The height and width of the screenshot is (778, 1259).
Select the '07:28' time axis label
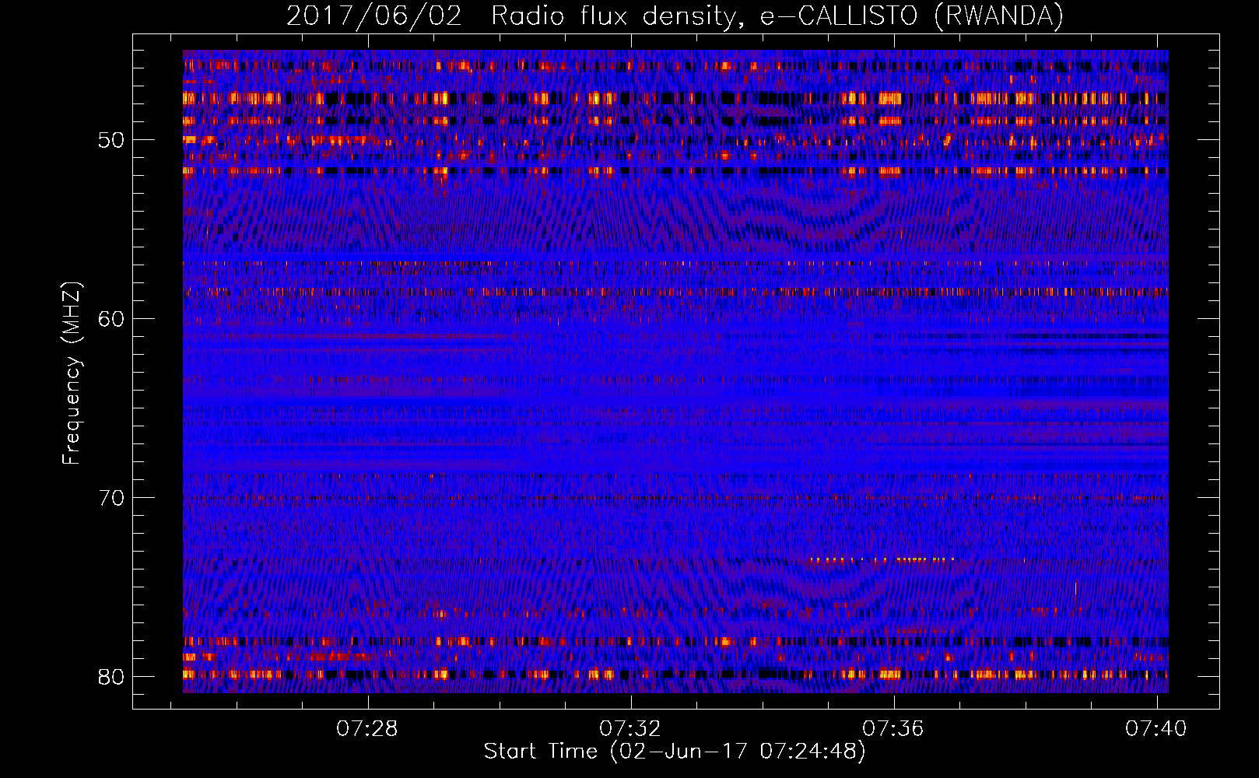366,728
